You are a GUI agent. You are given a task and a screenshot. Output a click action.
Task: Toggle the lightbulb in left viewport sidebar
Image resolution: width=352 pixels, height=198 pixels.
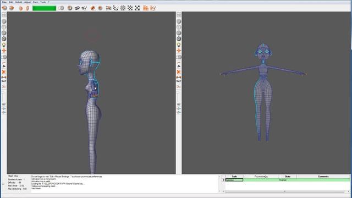[4, 45]
